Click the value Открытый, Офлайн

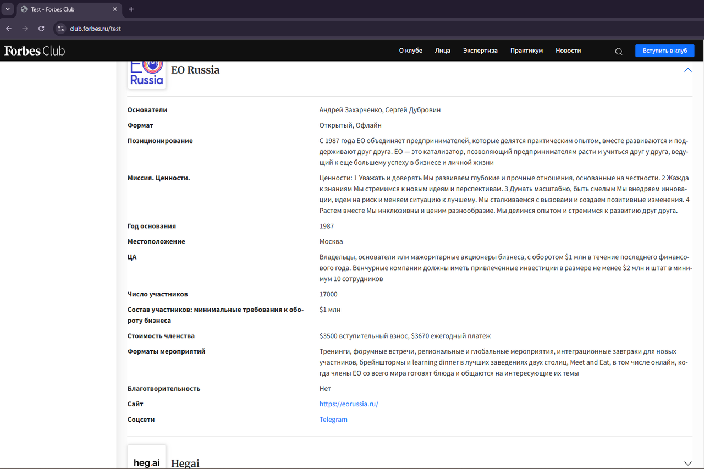click(350, 125)
